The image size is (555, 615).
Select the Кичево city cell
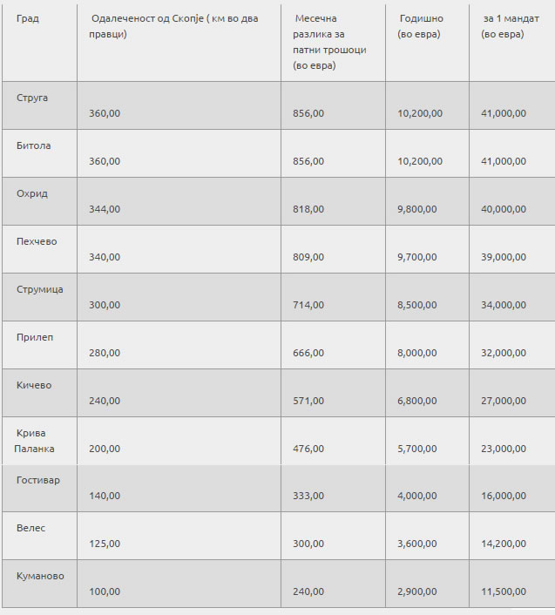tap(34, 385)
